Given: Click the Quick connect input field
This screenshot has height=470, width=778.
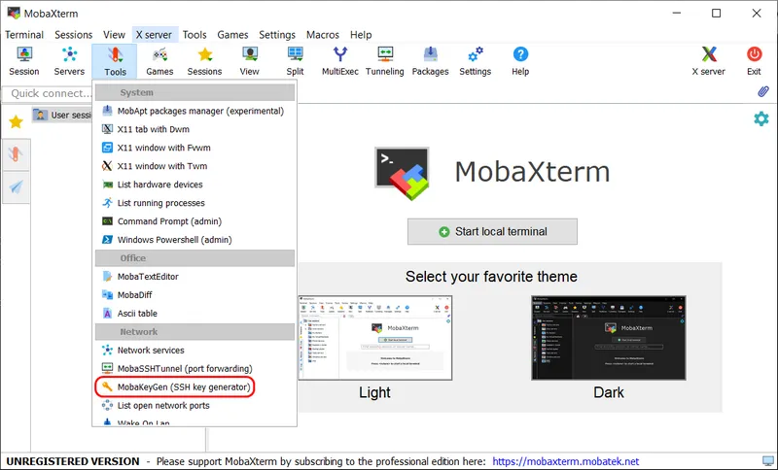Looking at the screenshot, I should pyautogui.click(x=48, y=93).
